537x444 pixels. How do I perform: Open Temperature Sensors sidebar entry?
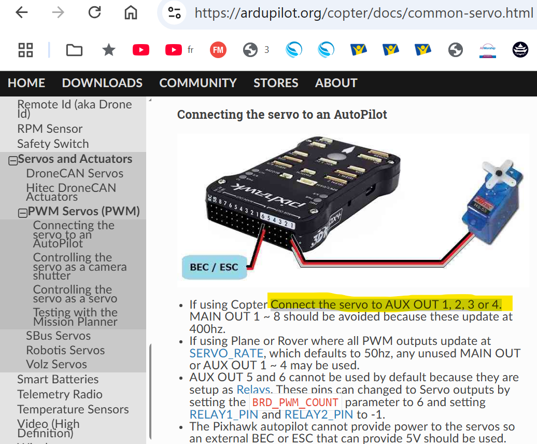coord(73,410)
